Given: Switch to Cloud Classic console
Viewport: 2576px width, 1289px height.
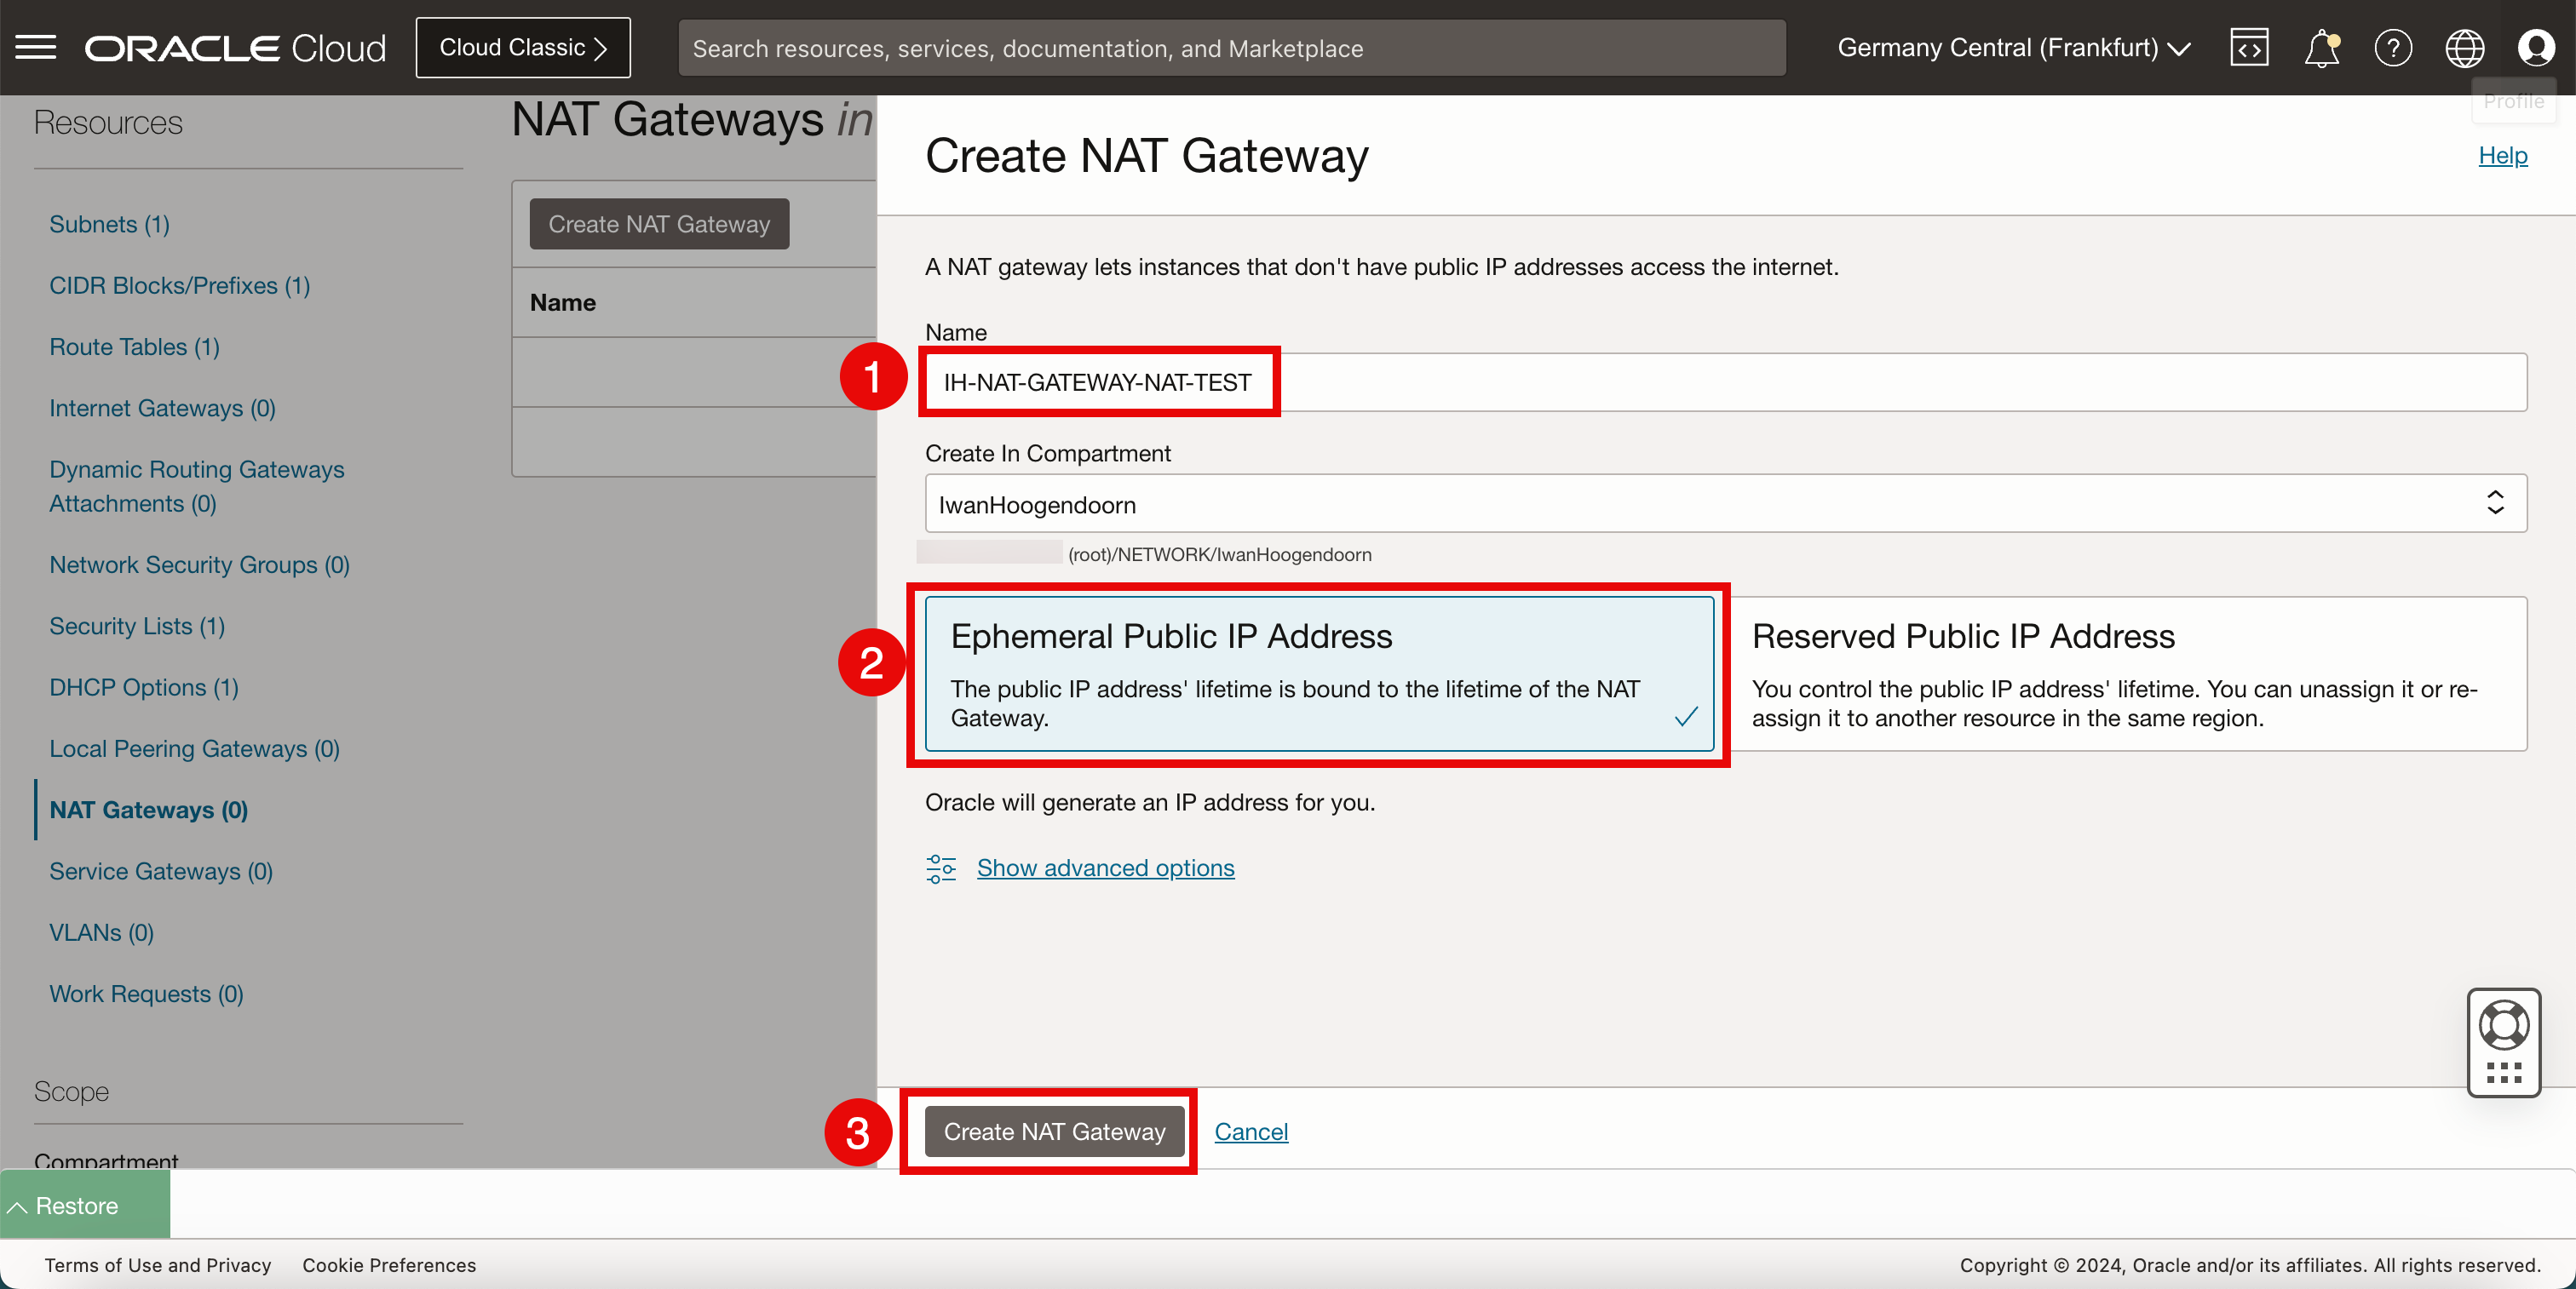Looking at the screenshot, I should (x=522, y=47).
